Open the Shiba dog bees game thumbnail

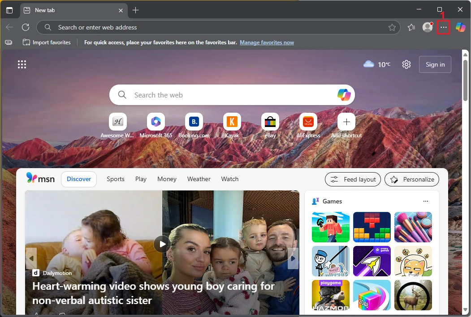point(413,261)
